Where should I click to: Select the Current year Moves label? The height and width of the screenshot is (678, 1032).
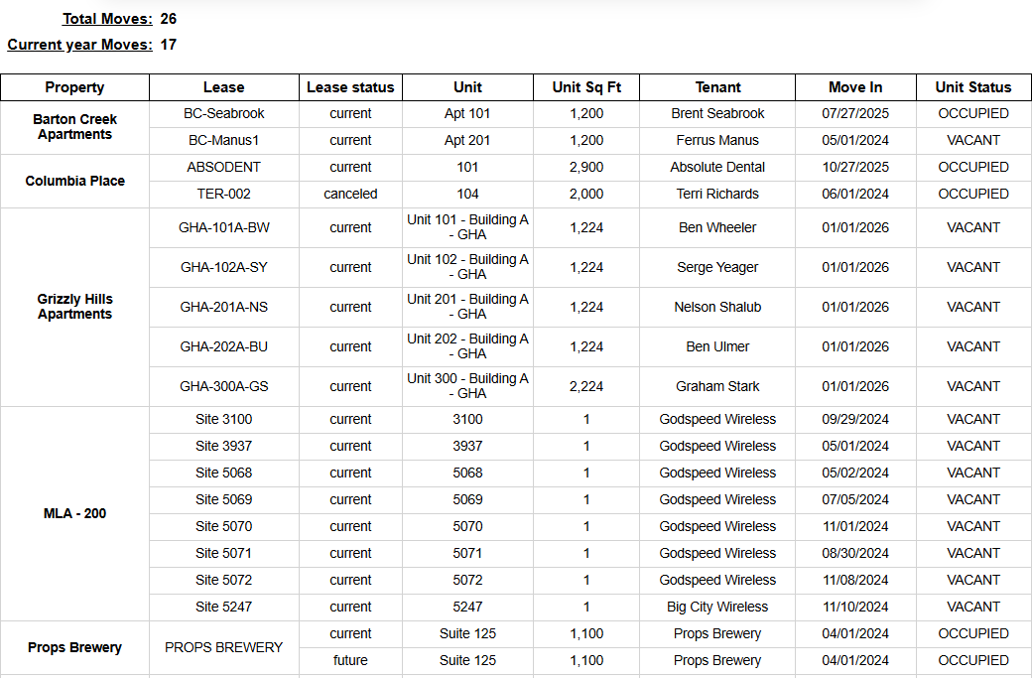click(79, 45)
